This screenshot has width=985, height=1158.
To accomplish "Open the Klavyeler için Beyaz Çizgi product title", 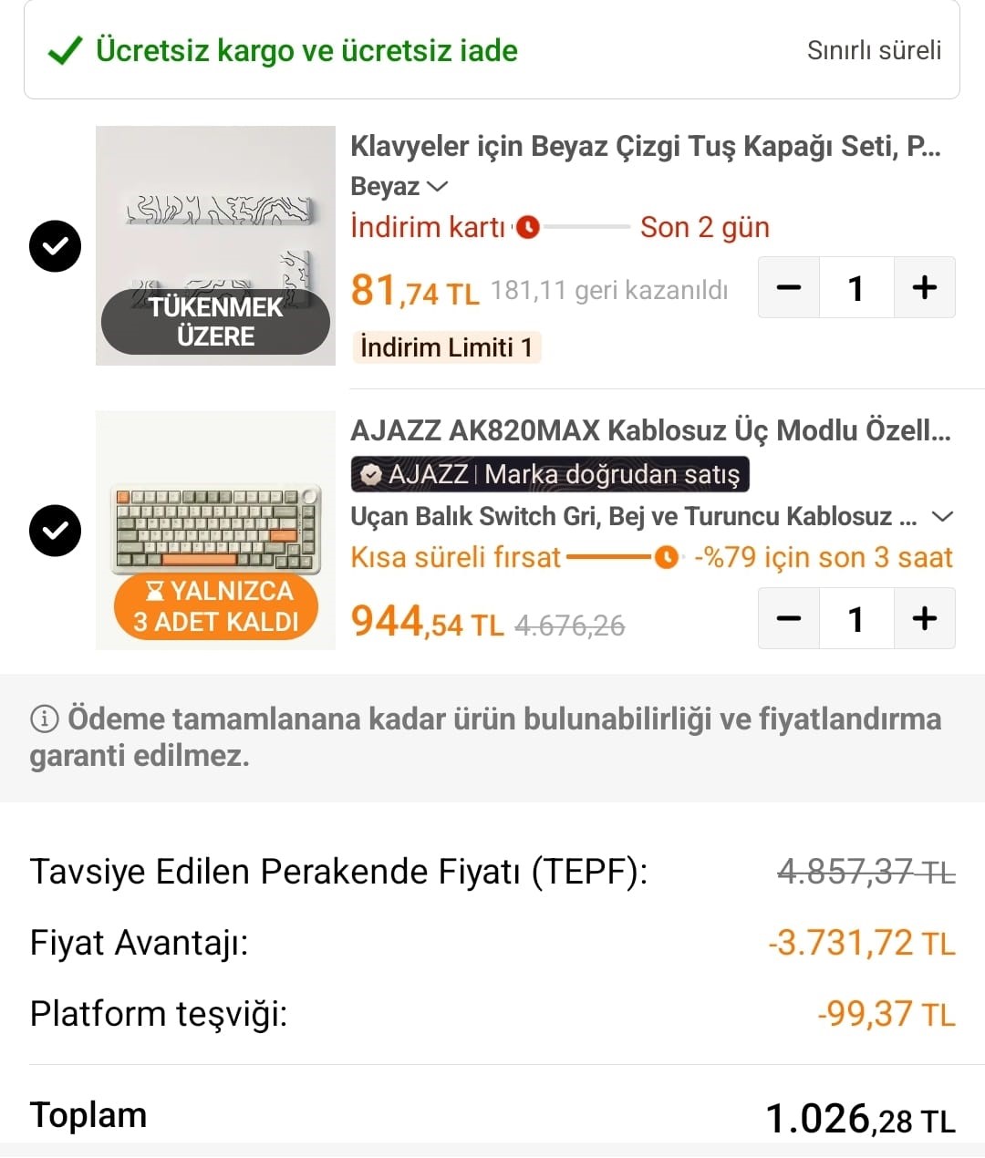I will pyautogui.click(x=645, y=146).
